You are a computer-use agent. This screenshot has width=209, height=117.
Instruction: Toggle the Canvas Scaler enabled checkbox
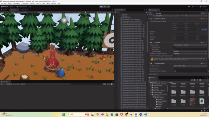click(x=153, y=63)
